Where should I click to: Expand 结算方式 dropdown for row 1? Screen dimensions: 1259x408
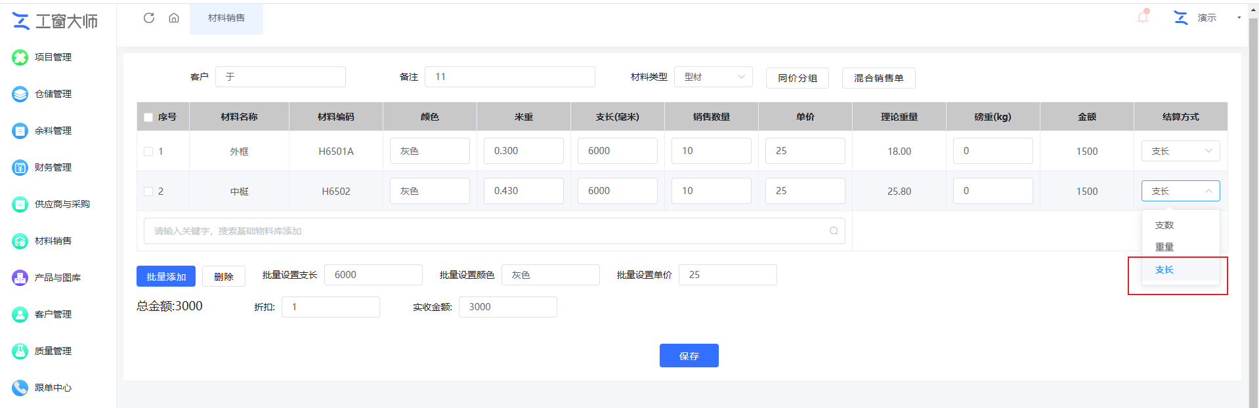coord(1180,151)
